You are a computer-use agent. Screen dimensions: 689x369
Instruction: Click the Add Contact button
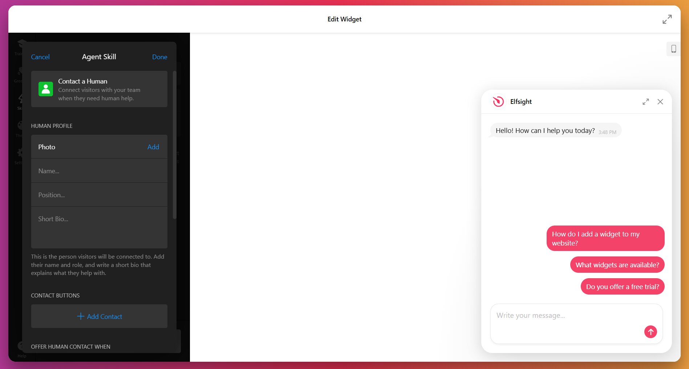coord(99,316)
